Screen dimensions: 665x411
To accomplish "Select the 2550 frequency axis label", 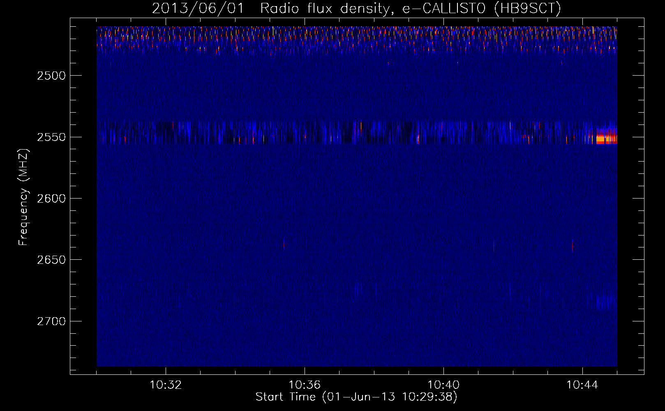I will coord(51,137).
